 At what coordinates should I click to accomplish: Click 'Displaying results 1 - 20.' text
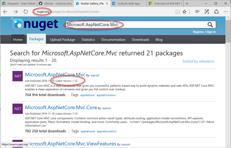[x=34, y=60]
